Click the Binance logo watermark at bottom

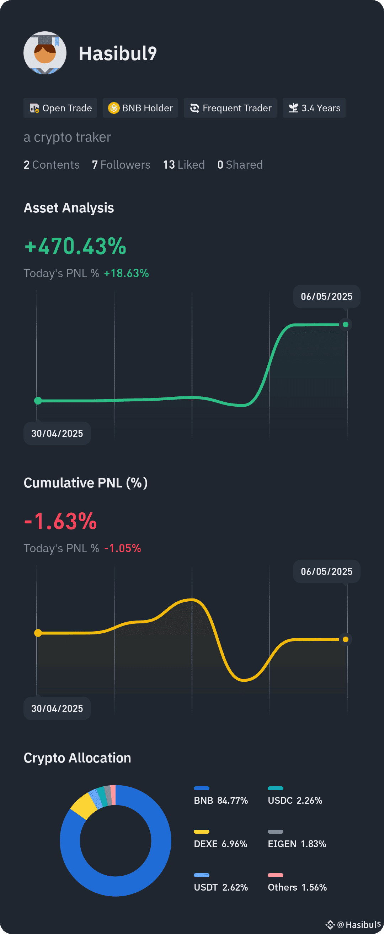(330, 925)
